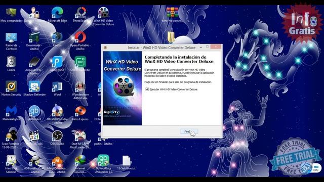Open Wondershare AllMyTube shortcut

(80, 90)
